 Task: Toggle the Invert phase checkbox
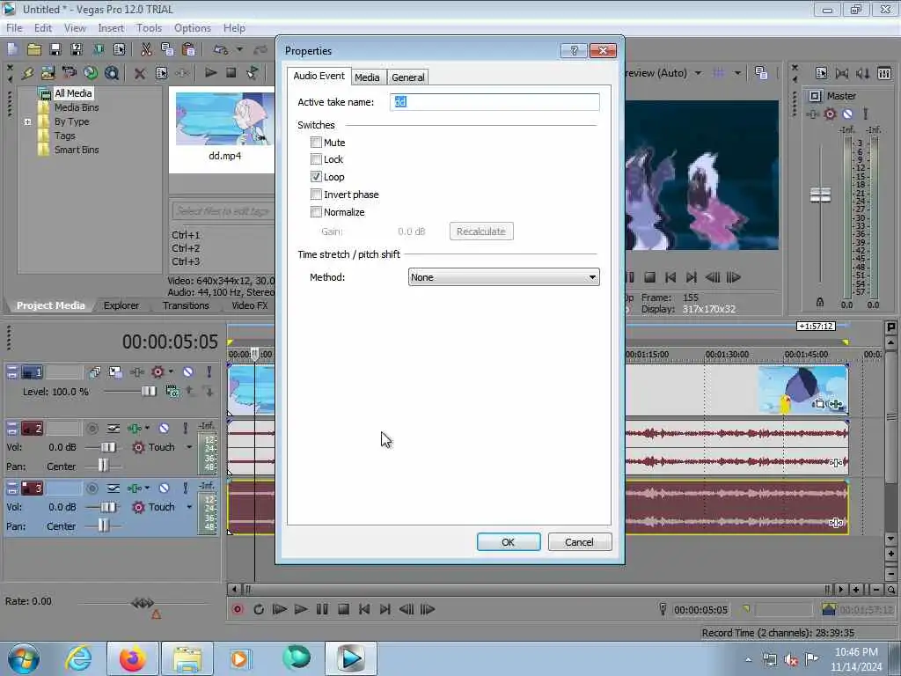[316, 195]
